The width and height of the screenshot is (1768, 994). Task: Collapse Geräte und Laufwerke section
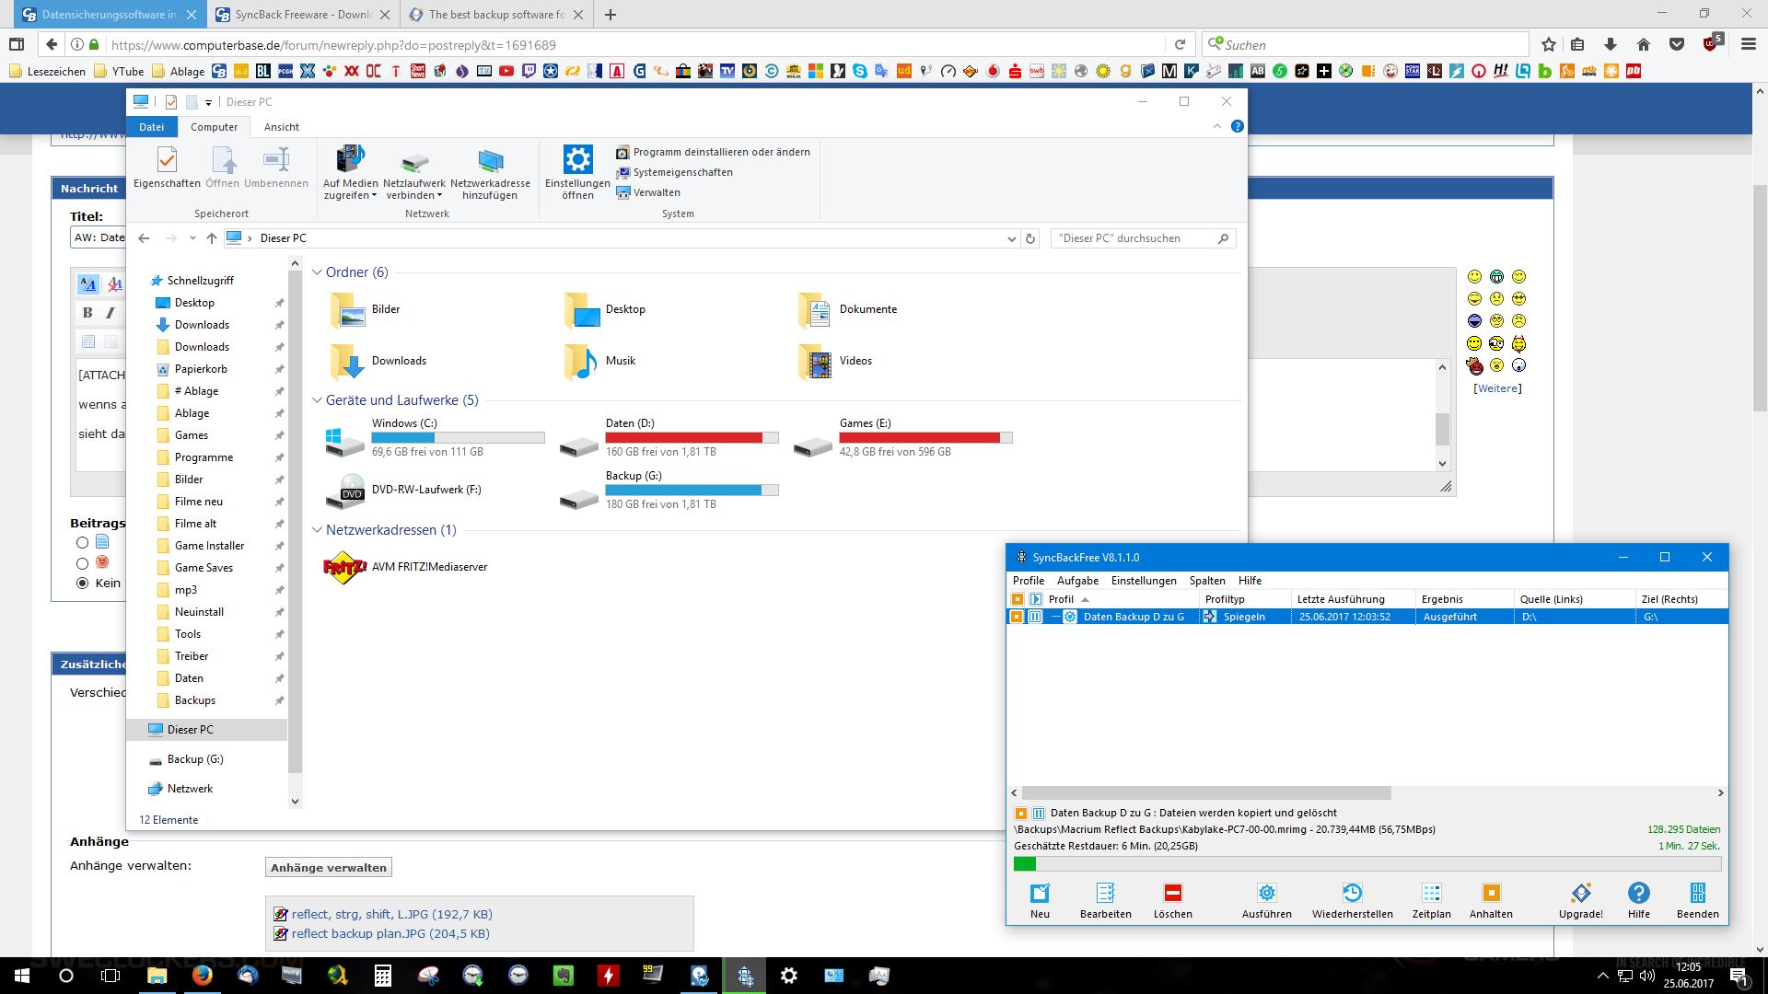[x=317, y=400]
